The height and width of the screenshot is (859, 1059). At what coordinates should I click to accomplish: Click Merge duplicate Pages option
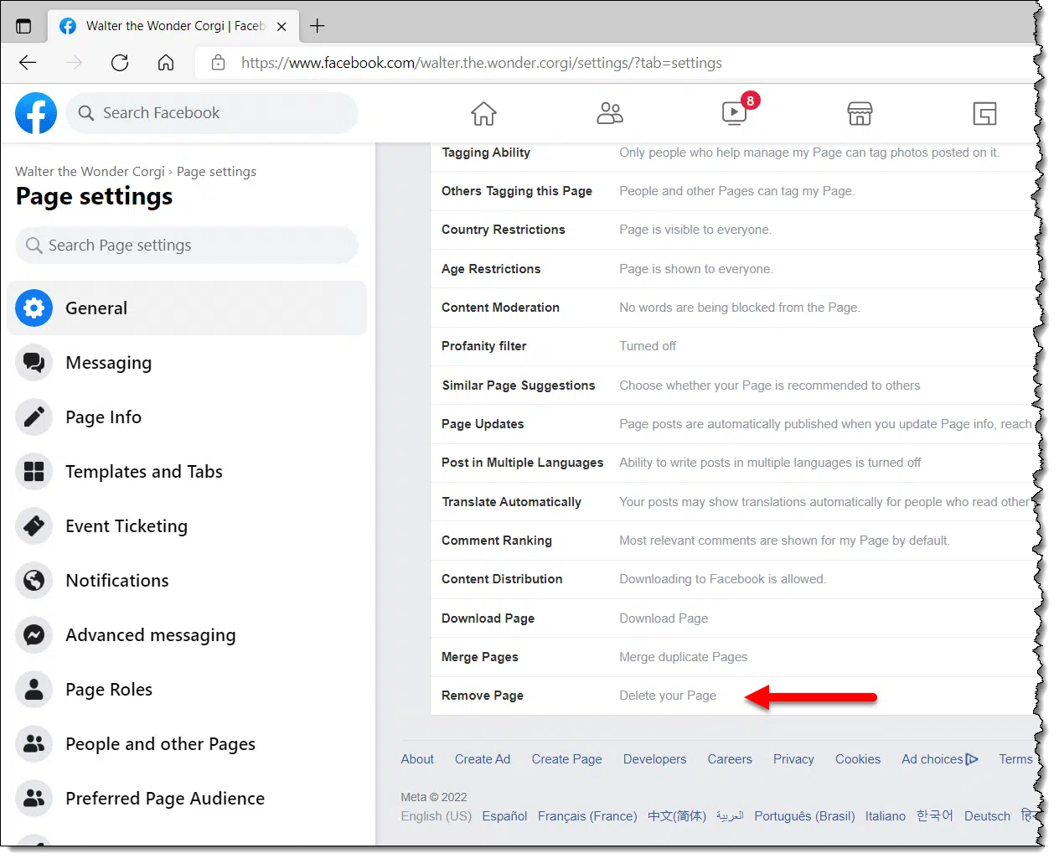click(684, 657)
